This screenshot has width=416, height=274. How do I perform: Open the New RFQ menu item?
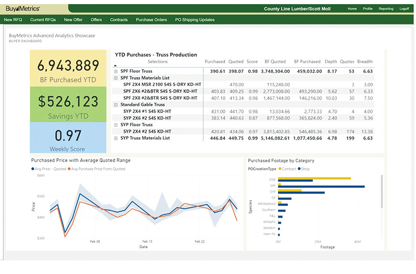pos(13,20)
